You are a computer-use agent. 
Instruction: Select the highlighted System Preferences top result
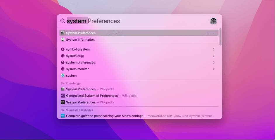[81, 33]
